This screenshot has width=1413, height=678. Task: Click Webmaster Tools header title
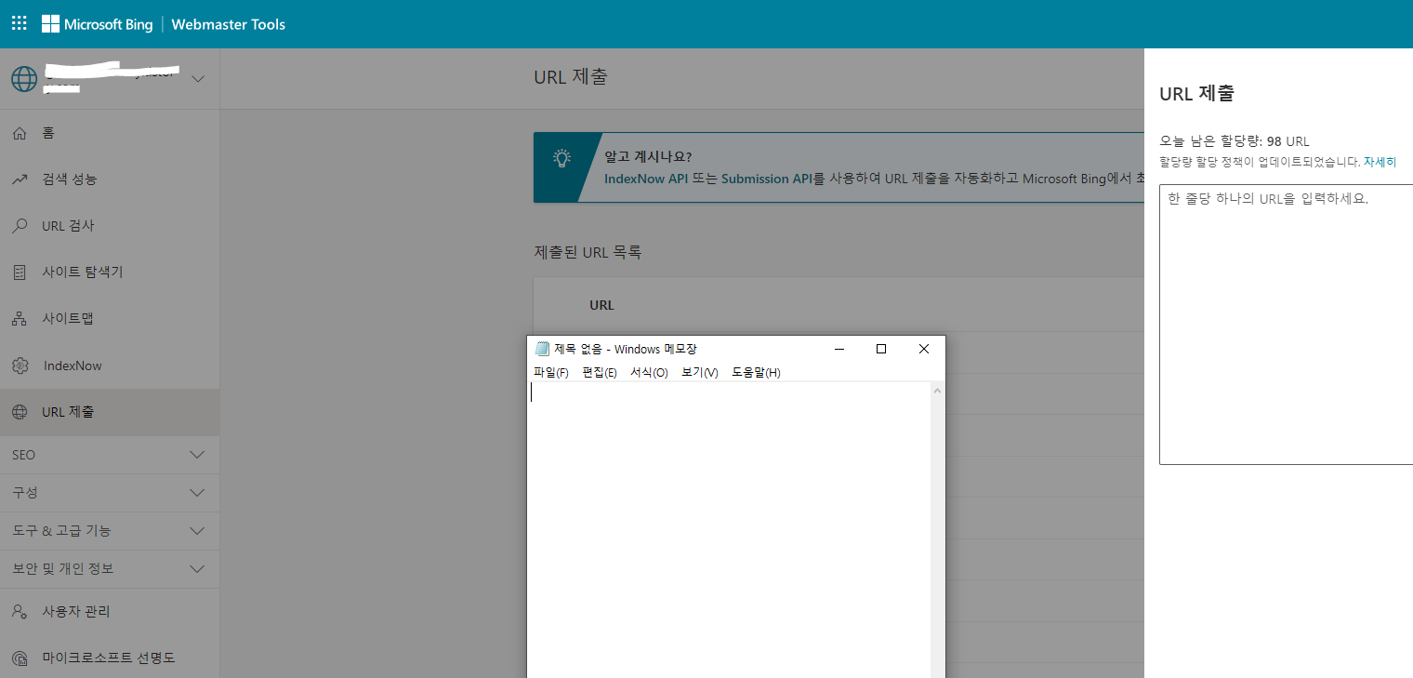coord(229,24)
